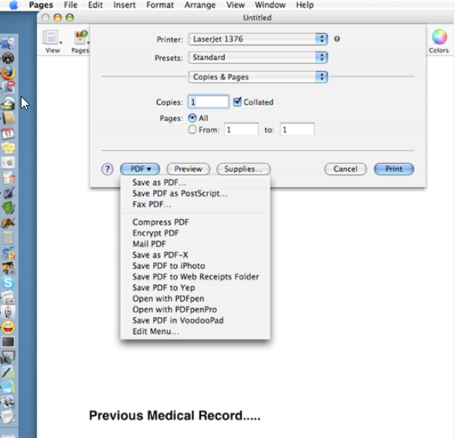The height and width of the screenshot is (438, 455).
Task: Click the Preview button
Action: coord(189,169)
